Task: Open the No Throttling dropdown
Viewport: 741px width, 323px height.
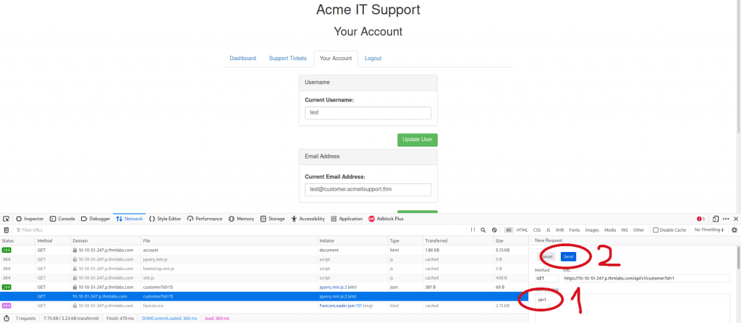Action: 709,230
